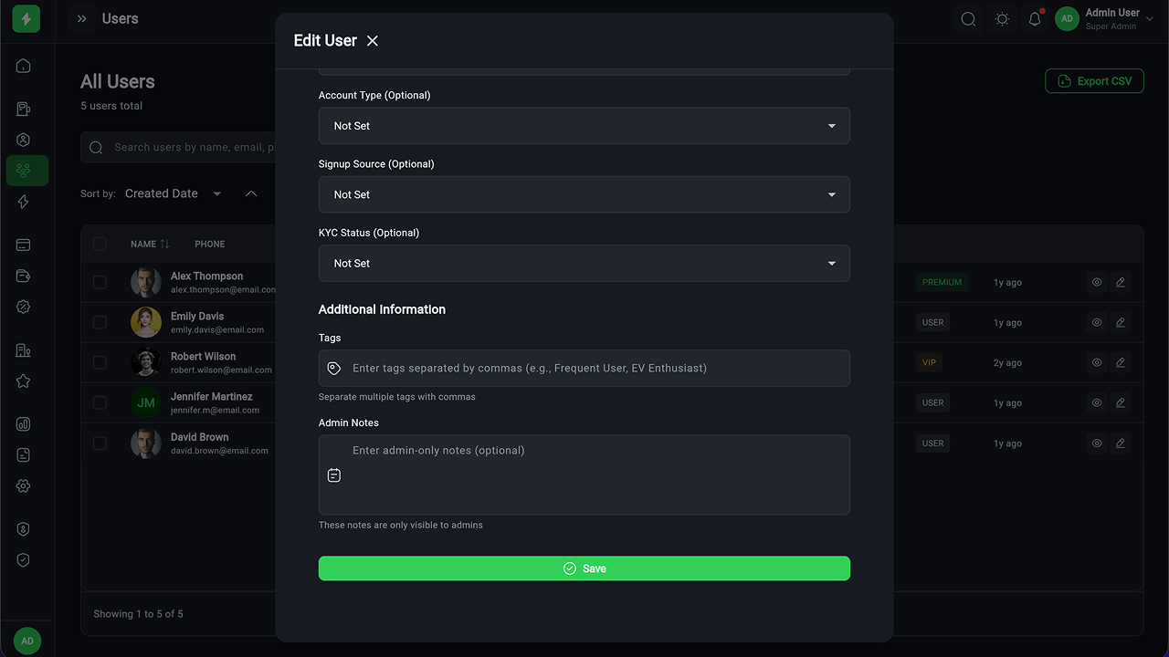Click the search icon in the top bar
This screenshot has width=1169, height=657.
coord(968,19)
